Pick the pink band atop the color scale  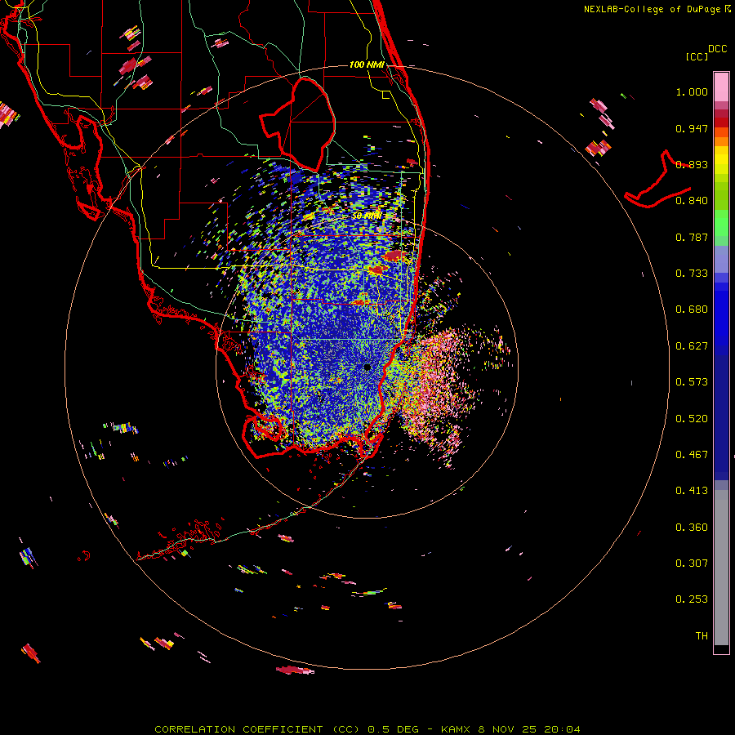pyautogui.click(x=721, y=87)
